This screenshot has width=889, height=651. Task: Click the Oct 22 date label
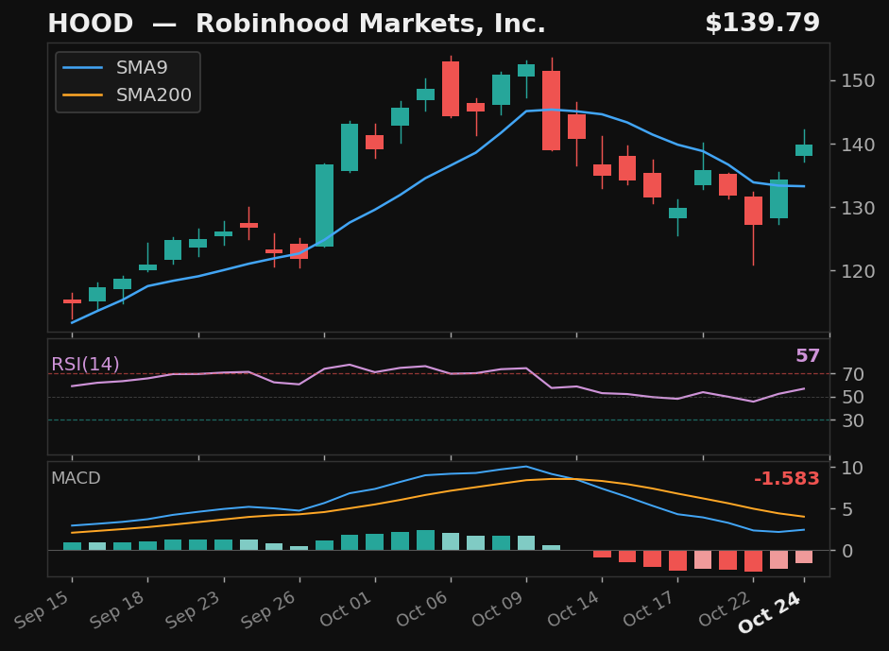[x=726, y=609]
